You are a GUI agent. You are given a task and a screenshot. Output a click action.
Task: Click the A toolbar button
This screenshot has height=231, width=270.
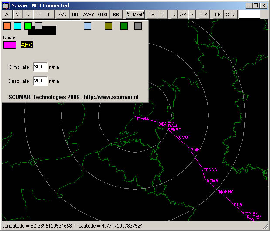coord(7,14)
